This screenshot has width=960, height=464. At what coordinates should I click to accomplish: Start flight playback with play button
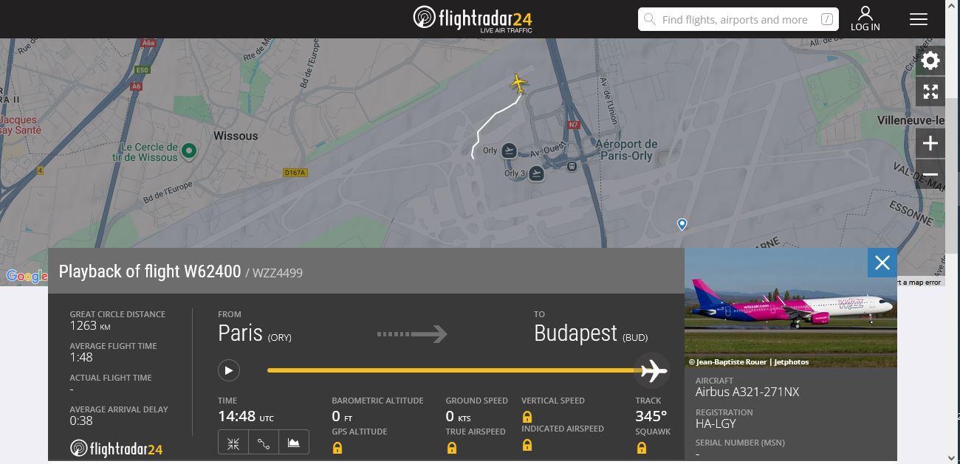(228, 370)
